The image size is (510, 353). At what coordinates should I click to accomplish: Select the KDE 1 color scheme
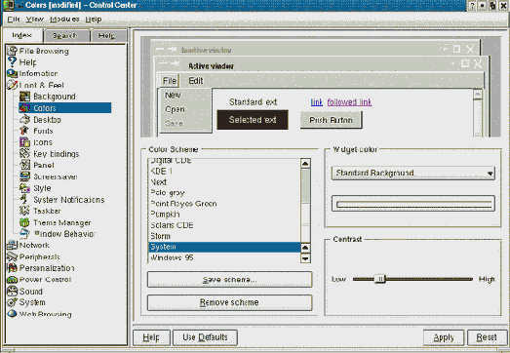coord(224,171)
